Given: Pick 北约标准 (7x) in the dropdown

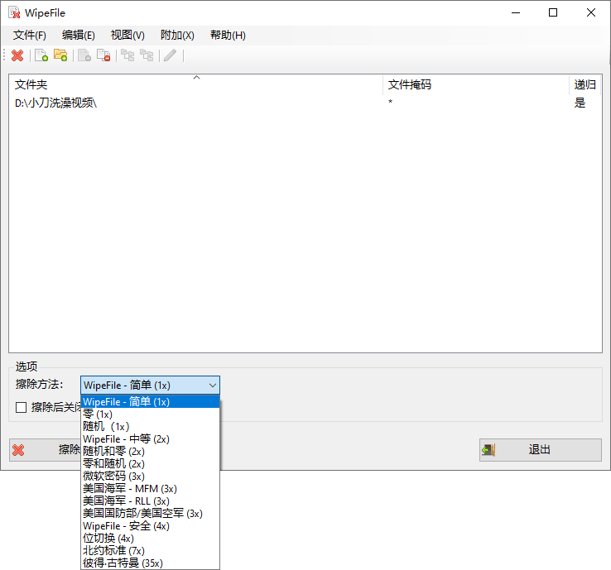Looking at the screenshot, I should coord(113,550).
